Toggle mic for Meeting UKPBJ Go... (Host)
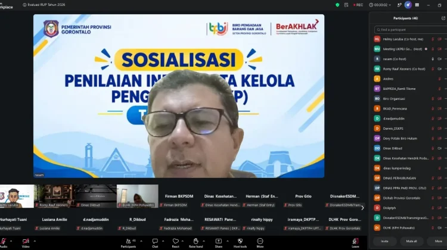447x250 pixels. pyautogui.click(x=433, y=49)
